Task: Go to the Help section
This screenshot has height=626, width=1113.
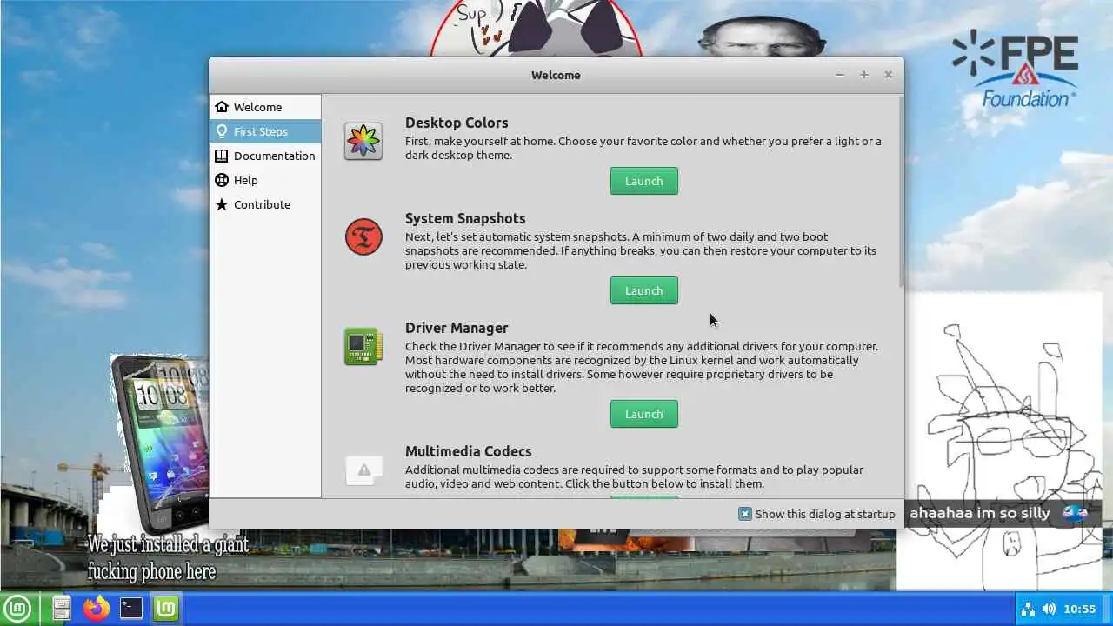Action: 265,180
